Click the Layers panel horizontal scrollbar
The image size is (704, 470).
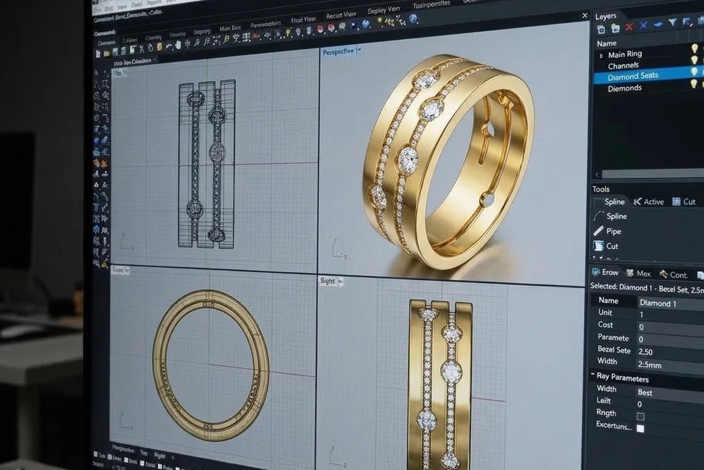(653, 174)
